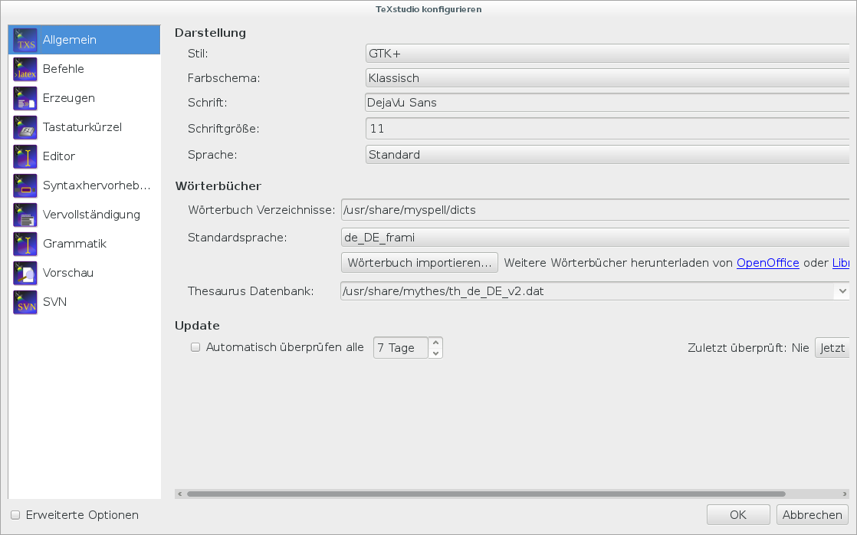Image resolution: width=857 pixels, height=535 pixels.
Task: Click the Vervollständigung list icon
Action: (25, 215)
